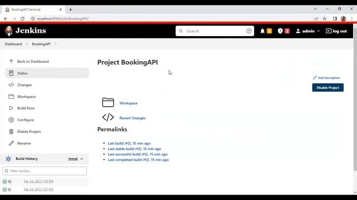Go back in browser history

click(x=6, y=18)
